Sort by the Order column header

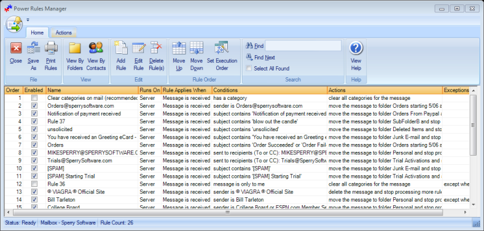14,90
